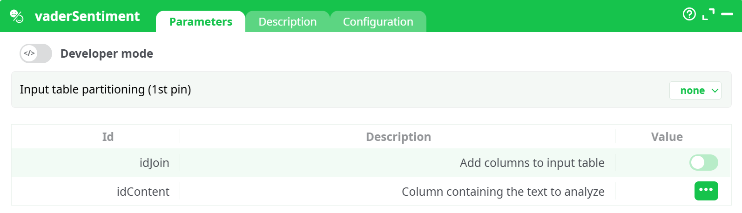
Task: Switch to the Parameters tab
Action: (201, 22)
